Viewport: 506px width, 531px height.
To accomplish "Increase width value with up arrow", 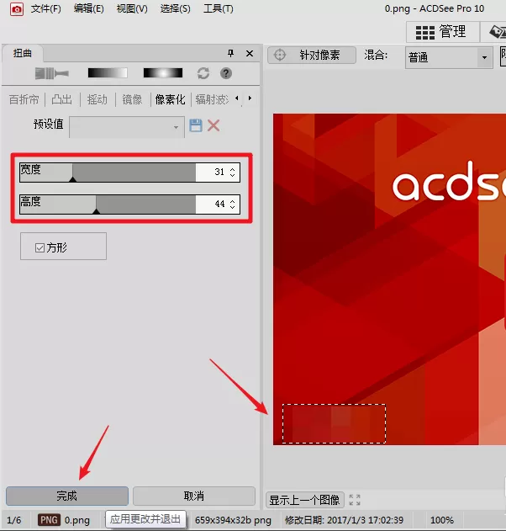I will click(x=232, y=169).
